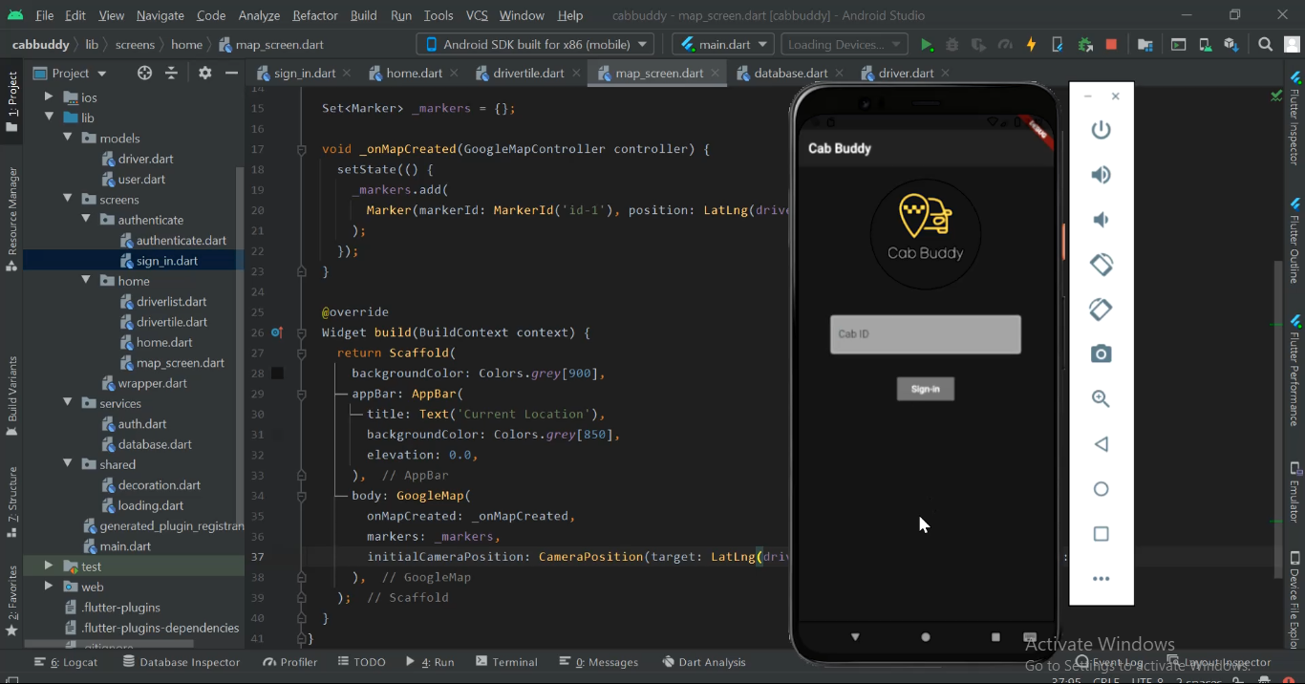This screenshot has width=1305, height=684.
Task: Close the driver.dart tab
Action: (x=945, y=73)
